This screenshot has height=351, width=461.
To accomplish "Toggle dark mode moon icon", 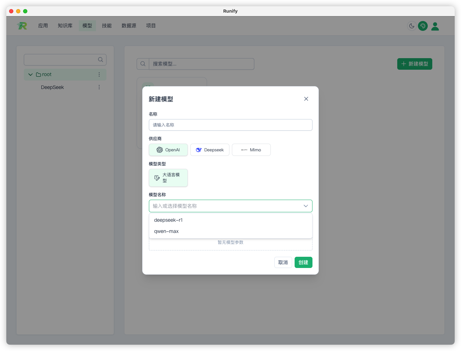I will pyautogui.click(x=412, y=26).
